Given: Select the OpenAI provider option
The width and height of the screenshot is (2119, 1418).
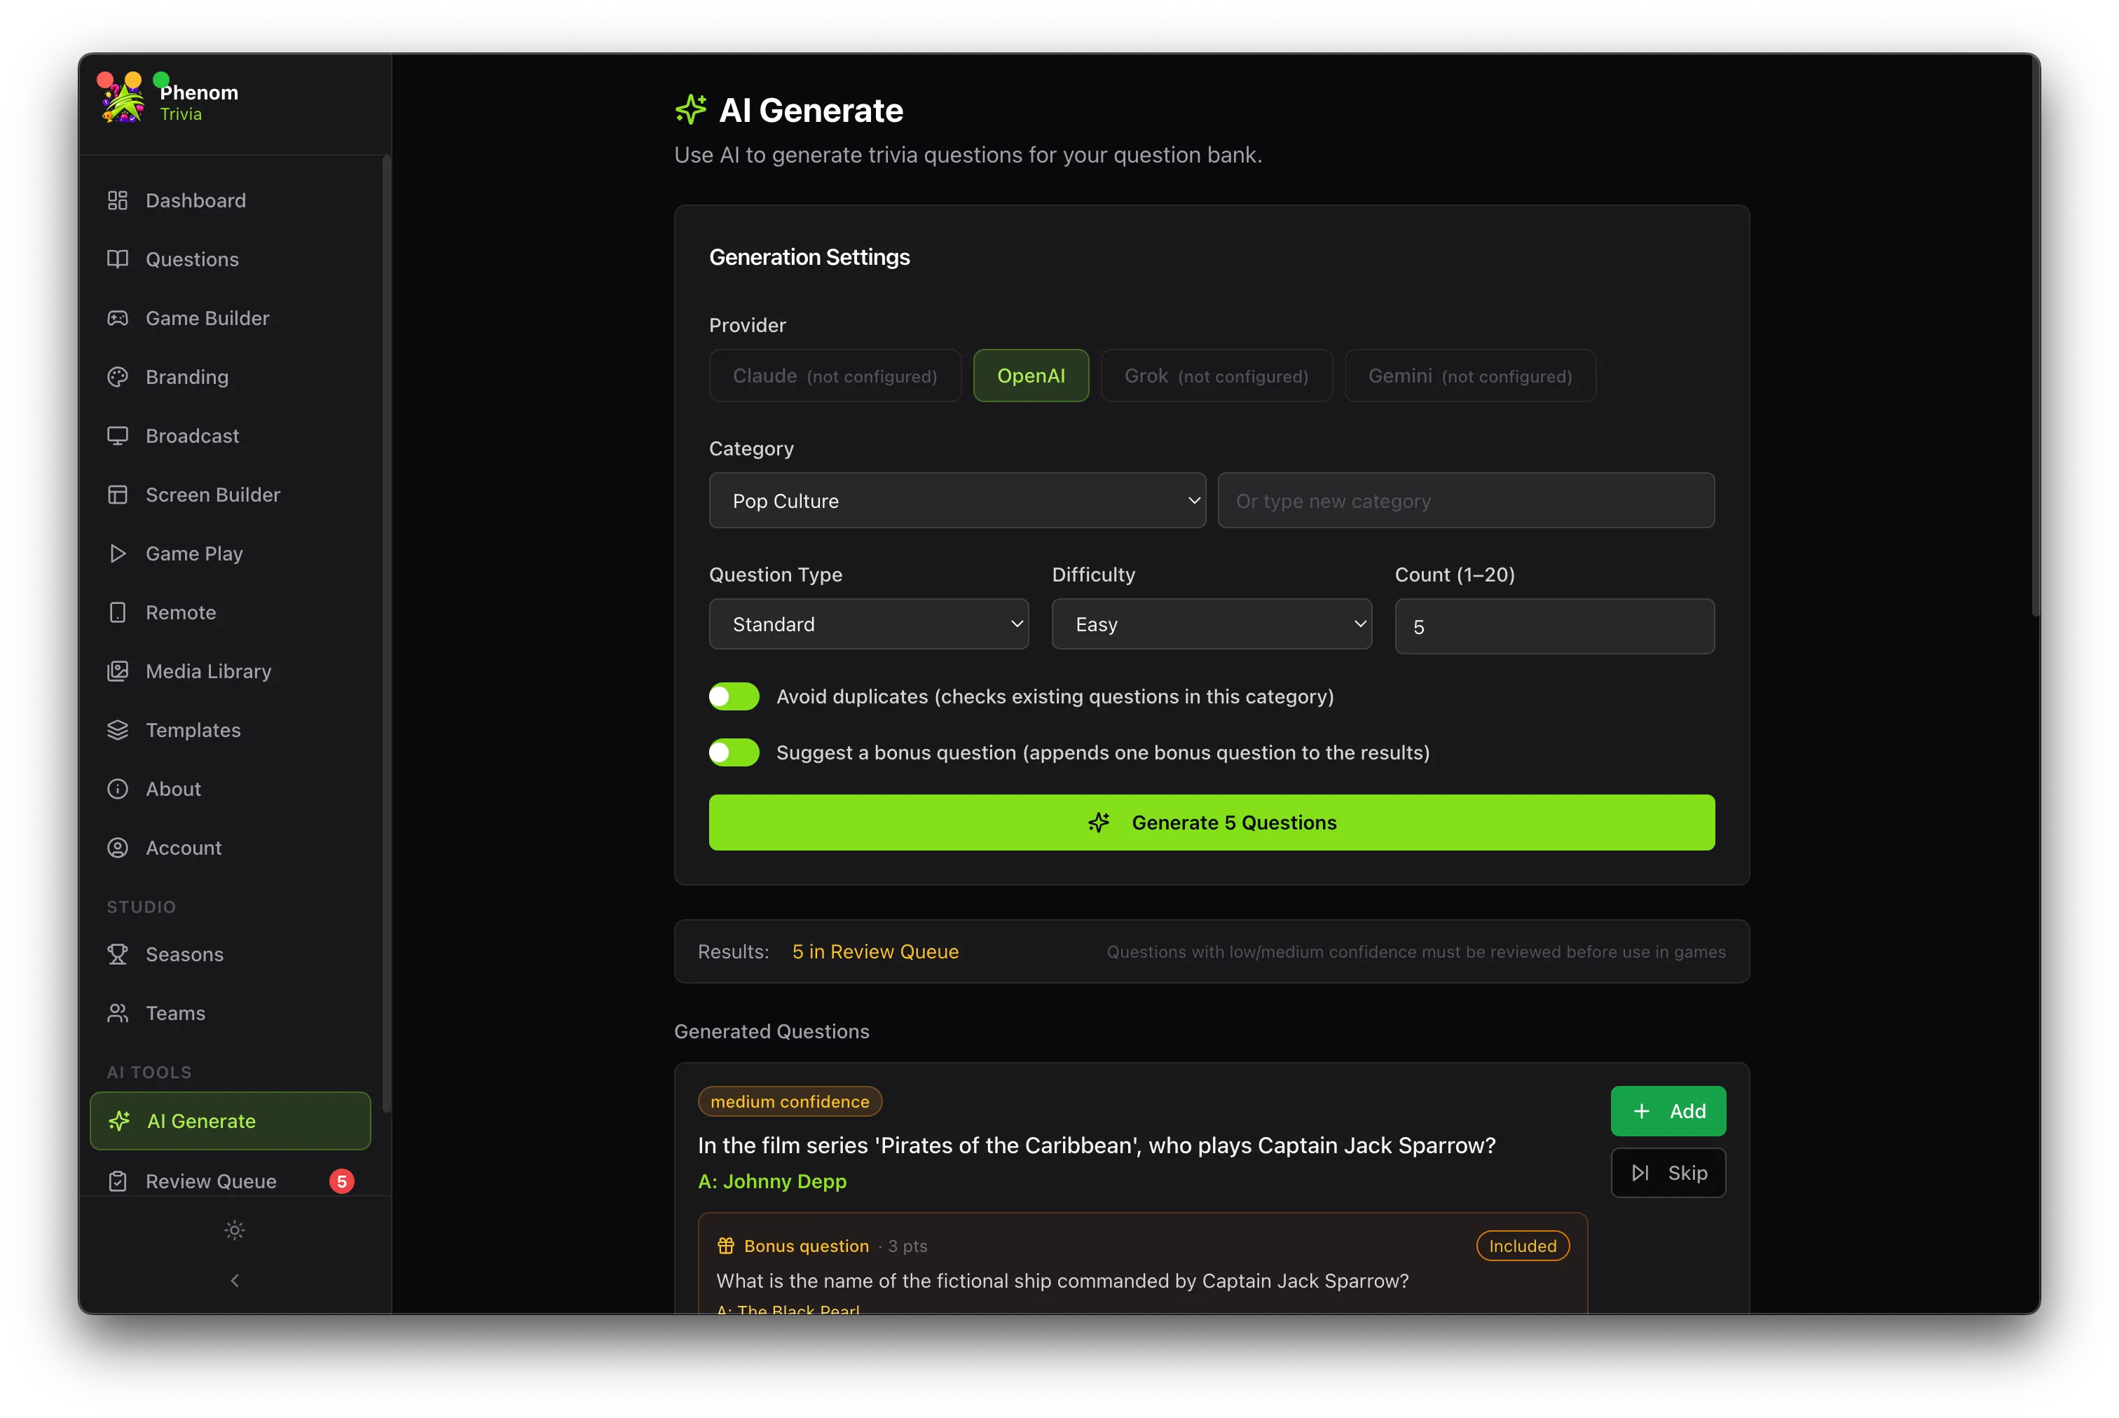Looking at the screenshot, I should (x=1030, y=376).
